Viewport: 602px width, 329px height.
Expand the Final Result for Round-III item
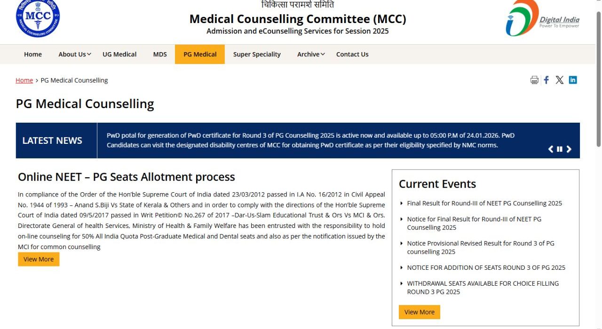point(484,203)
